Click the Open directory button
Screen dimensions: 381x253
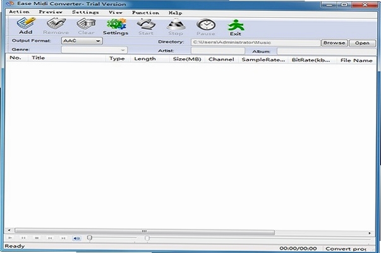(362, 43)
